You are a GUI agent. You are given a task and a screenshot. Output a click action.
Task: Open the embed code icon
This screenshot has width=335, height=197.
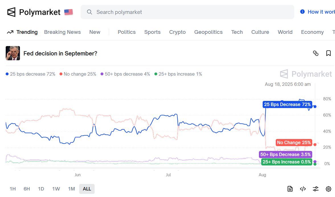click(x=303, y=189)
